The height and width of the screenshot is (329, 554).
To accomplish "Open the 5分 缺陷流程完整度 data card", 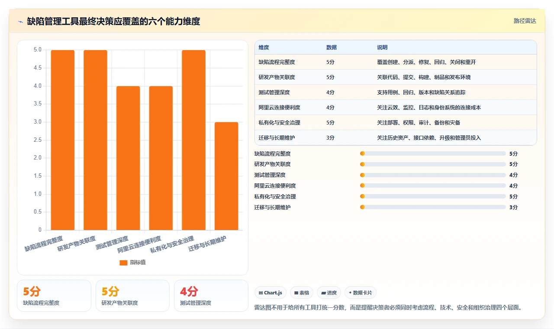I will (x=54, y=296).
